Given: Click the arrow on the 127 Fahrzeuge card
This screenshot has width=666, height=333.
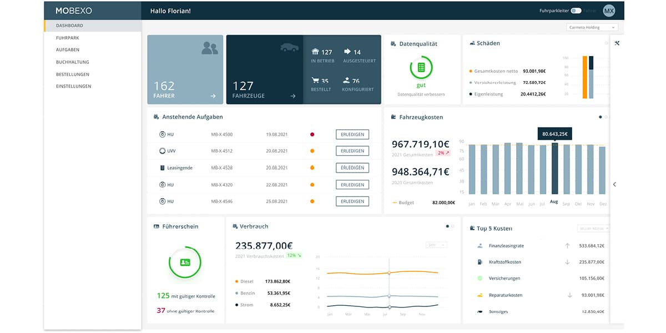Looking at the screenshot, I should pyautogui.click(x=293, y=96).
